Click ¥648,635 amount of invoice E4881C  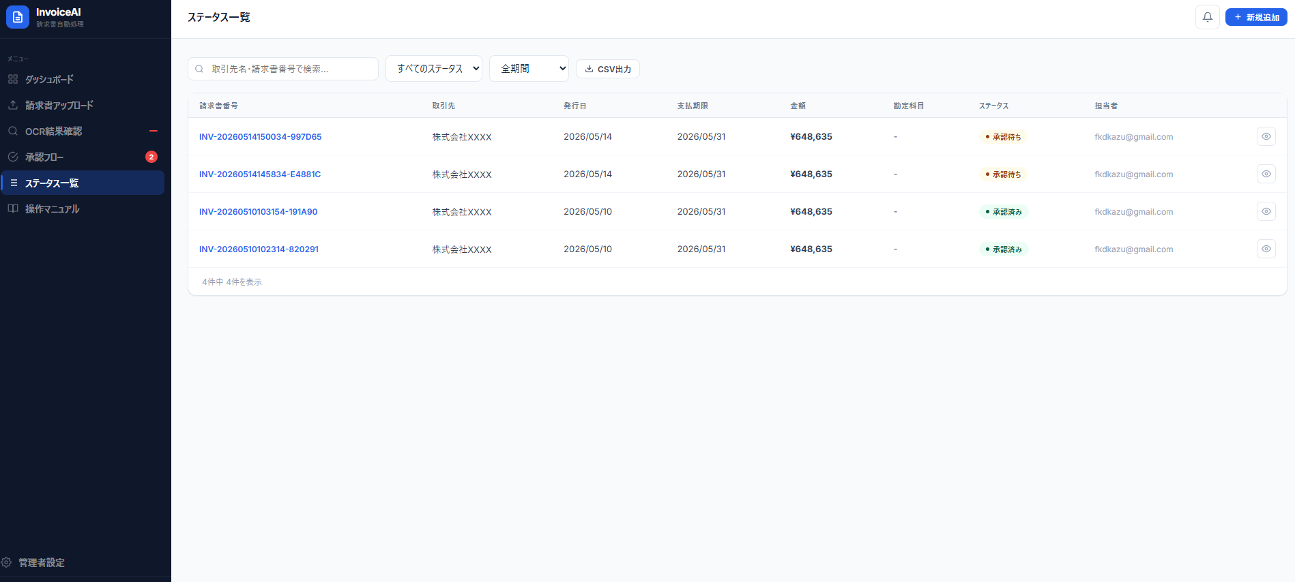point(811,174)
